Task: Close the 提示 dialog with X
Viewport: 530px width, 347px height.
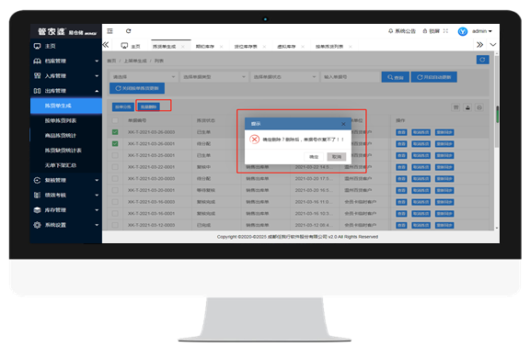Action: click(343, 124)
